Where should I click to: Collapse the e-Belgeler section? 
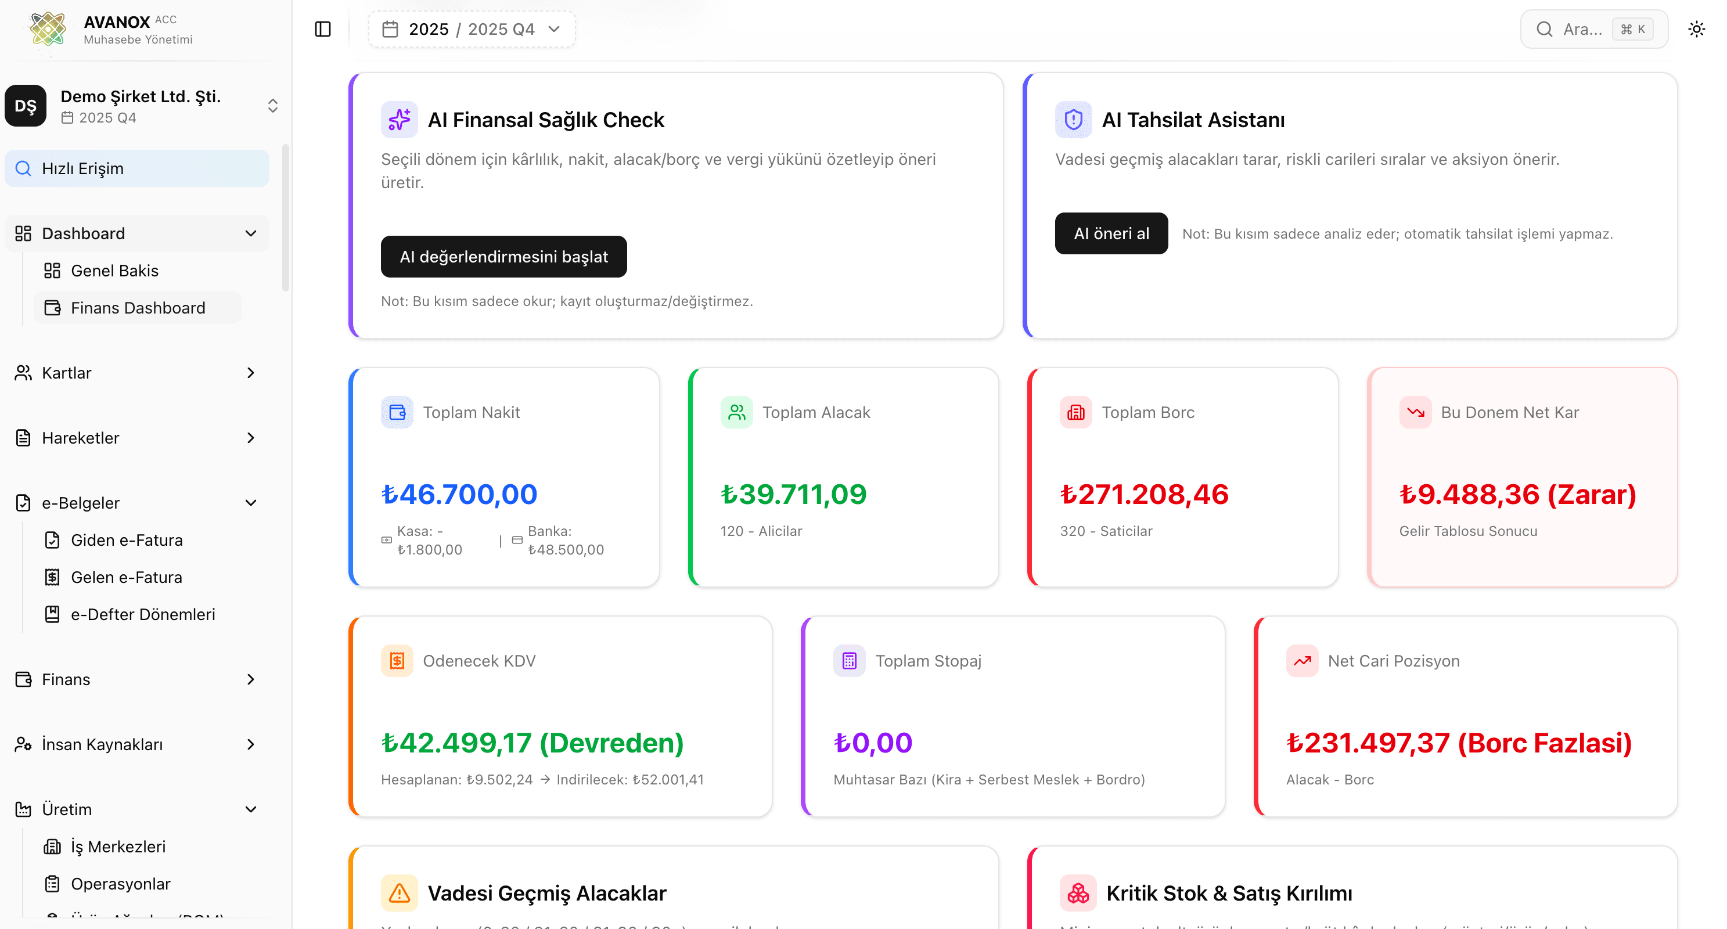(x=137, y=503)
